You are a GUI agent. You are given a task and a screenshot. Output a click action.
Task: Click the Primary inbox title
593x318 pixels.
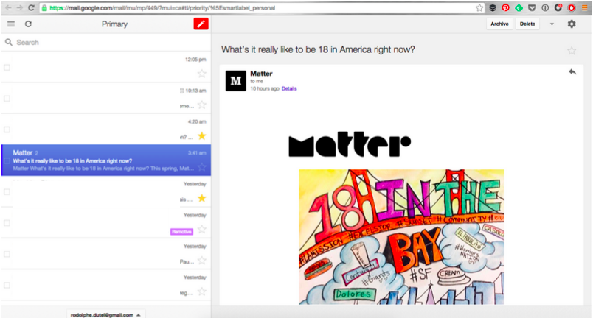(114, 24)
